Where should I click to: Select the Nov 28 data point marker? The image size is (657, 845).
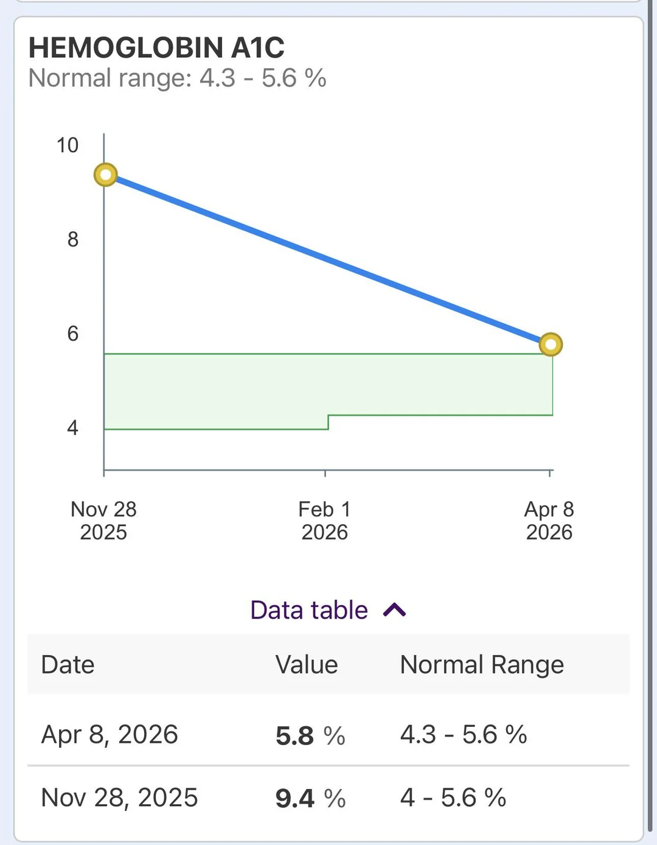(105, 175)
